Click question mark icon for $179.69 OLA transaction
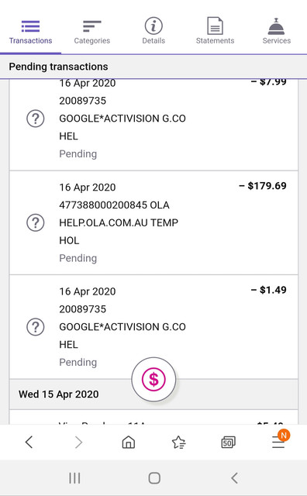Image resolution: width=307 pixels, height=496 pixels. pos(36,222)
